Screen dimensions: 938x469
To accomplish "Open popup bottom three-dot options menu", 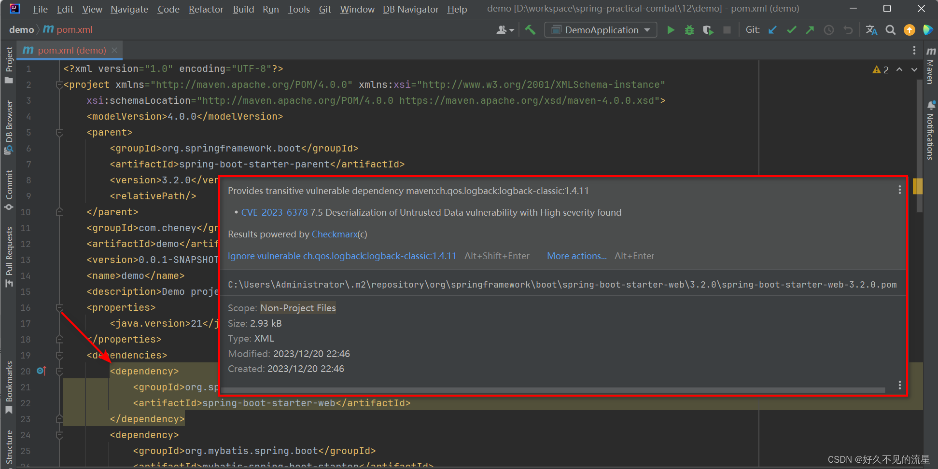I will point(899,385).
